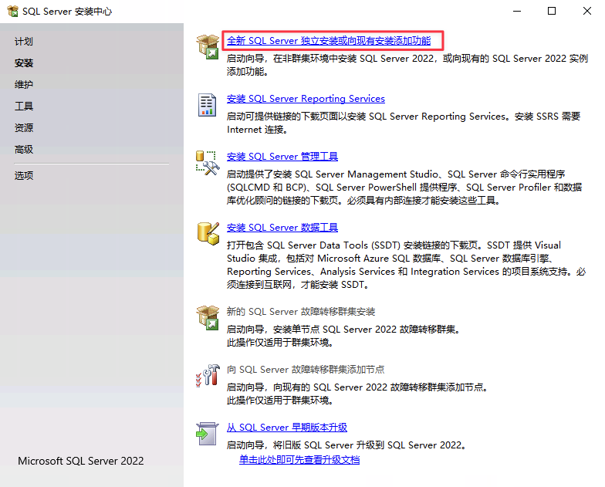Select the 安装 sidebar item
The image size is (605, 487).
pos(24,63)
